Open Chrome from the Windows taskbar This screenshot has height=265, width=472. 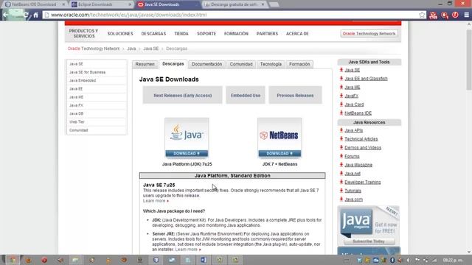13,260
